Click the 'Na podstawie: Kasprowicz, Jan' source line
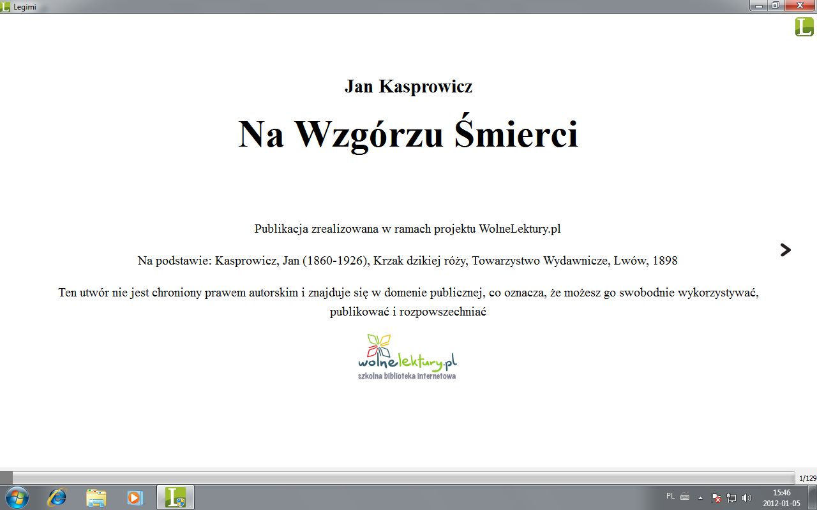 pyautogui.click(x=408, y=261)
